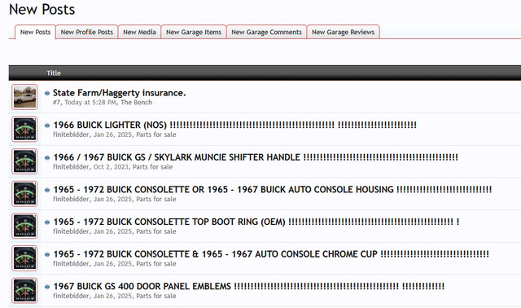The width and height of the screenshot is (521, 308).
Task: Open Consolette Top Boot Ring thread
Action: point(256,222)
